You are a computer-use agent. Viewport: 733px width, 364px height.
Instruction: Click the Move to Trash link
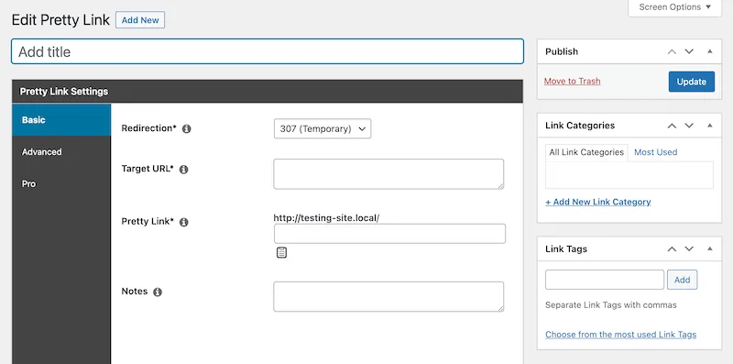click(x=572, y=81)
